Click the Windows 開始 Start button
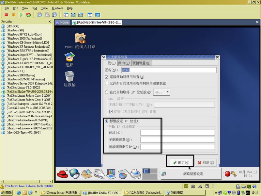 point(7,193)
